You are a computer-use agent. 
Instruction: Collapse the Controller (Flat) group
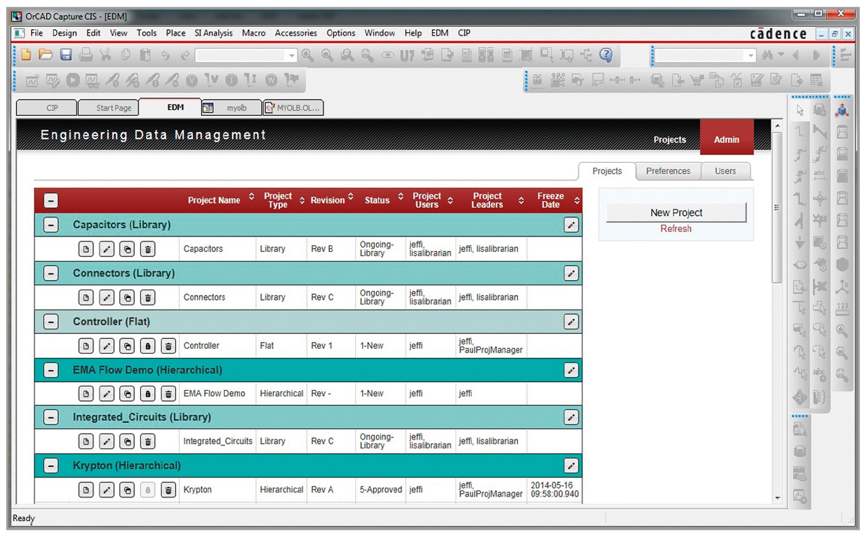click(51, 321)
